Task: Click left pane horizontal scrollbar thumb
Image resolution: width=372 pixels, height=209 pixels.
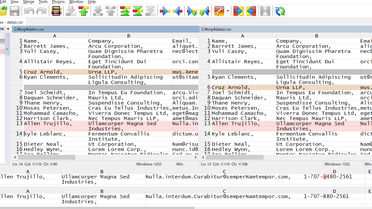Action: 46,157
